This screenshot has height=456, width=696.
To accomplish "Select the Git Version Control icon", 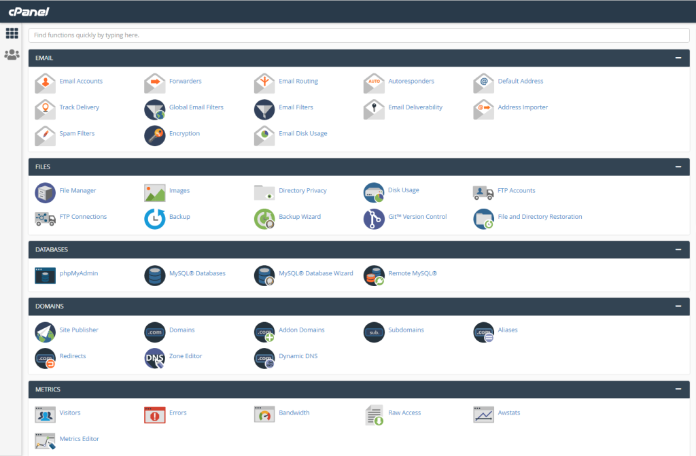I will [x=374, y=218].
